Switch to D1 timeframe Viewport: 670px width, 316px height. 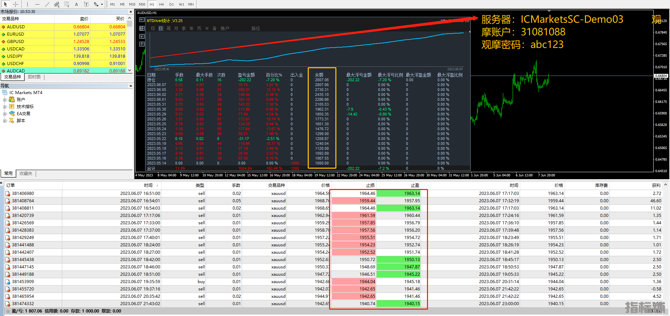point(171,4)
